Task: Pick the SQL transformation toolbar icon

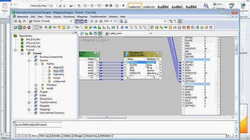Action: point(166,28)
